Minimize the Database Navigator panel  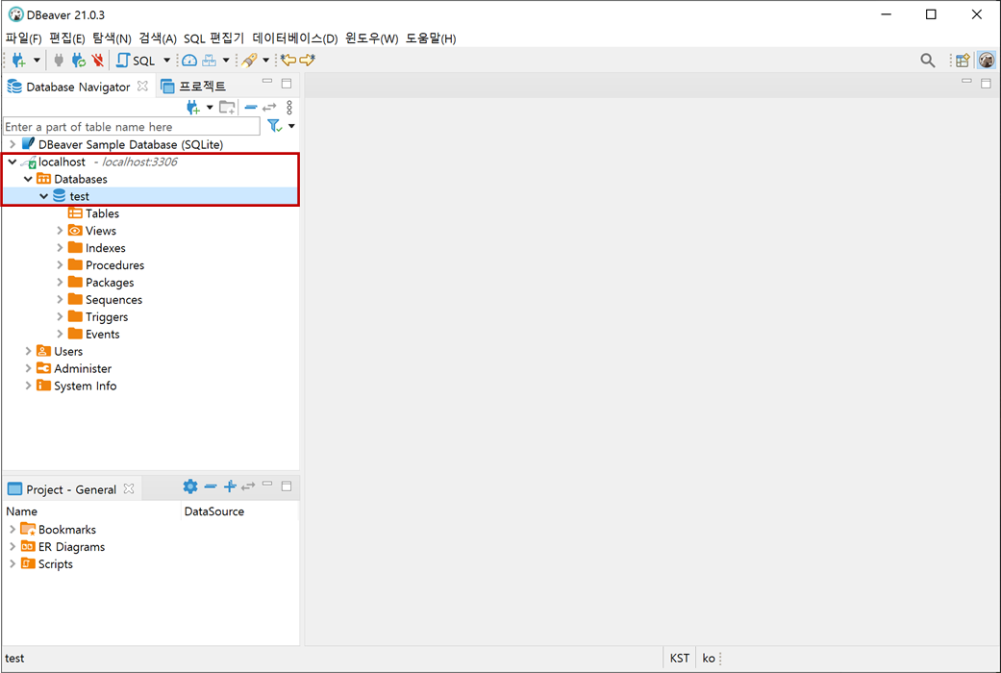coord(267,81)
